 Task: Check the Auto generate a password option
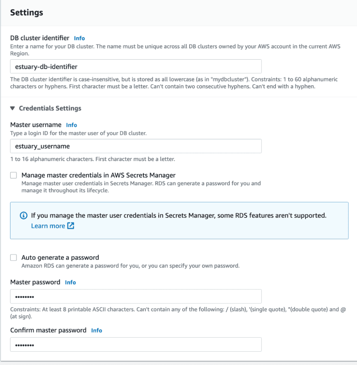tap(13, 257)
